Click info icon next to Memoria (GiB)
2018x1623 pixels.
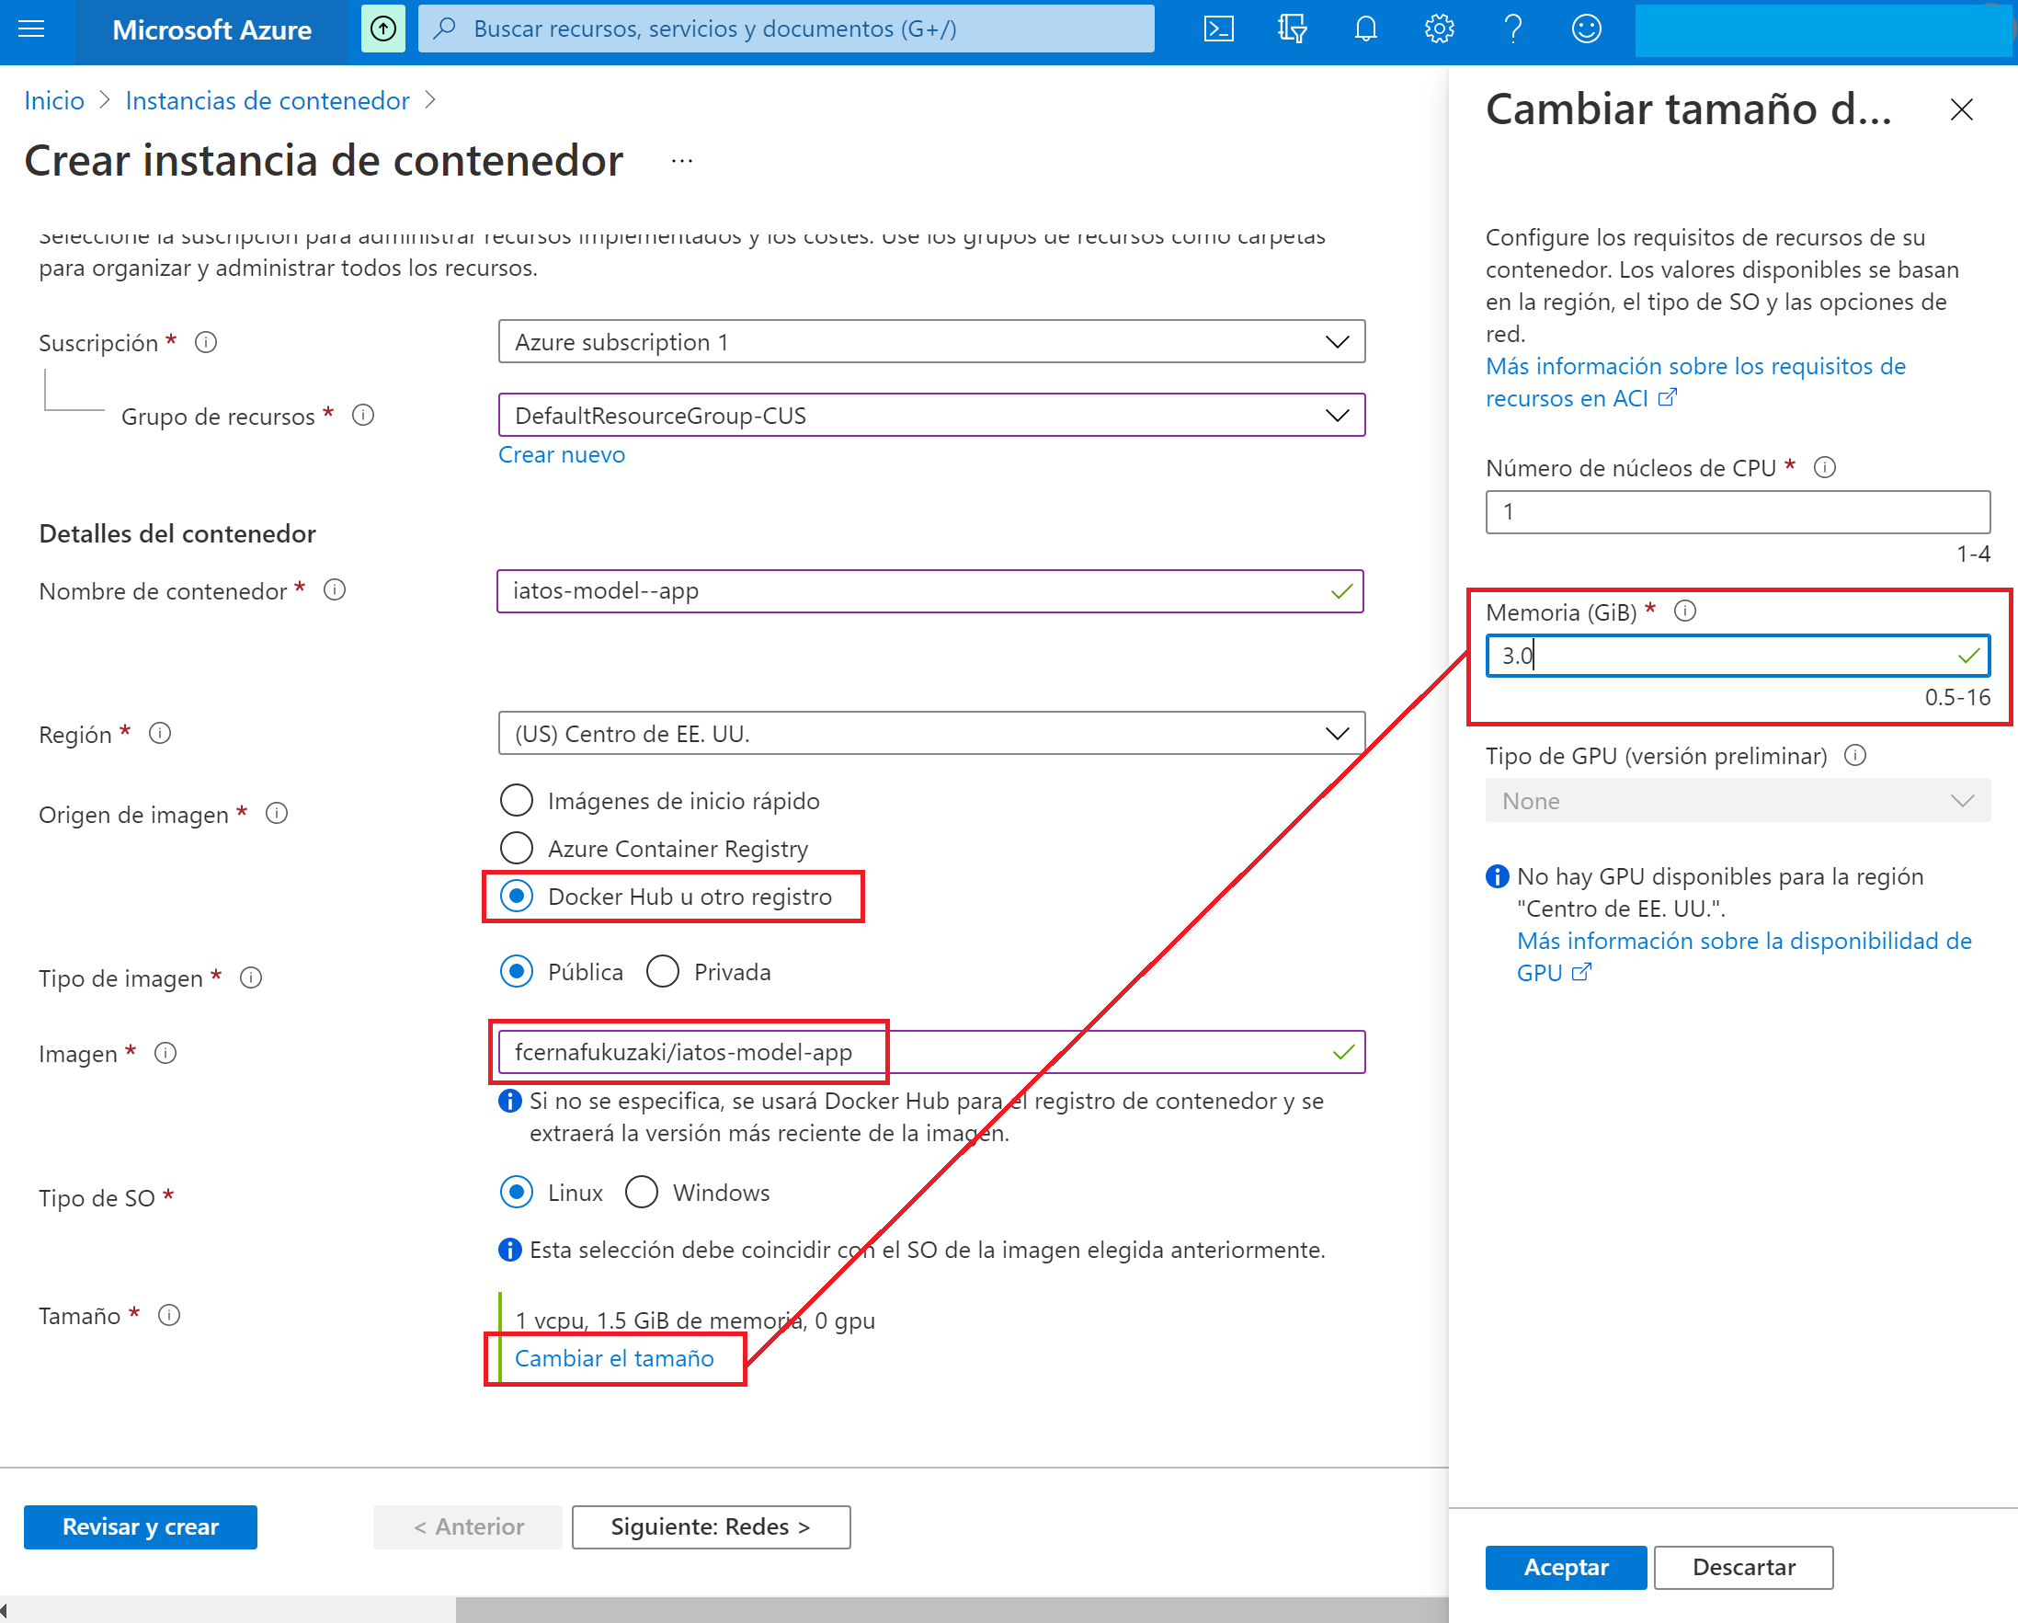1685,611
